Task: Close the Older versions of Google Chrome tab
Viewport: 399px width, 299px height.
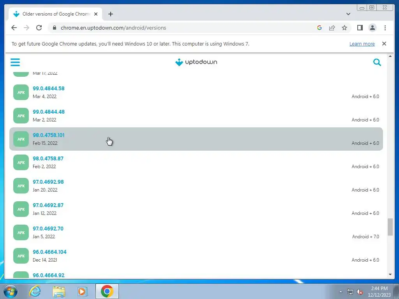Action: pyautogui.click(x=96, y=14)
